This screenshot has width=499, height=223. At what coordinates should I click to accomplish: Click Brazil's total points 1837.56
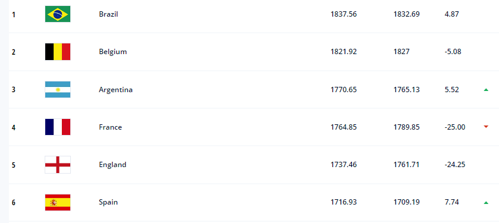[x=344, y=14]
